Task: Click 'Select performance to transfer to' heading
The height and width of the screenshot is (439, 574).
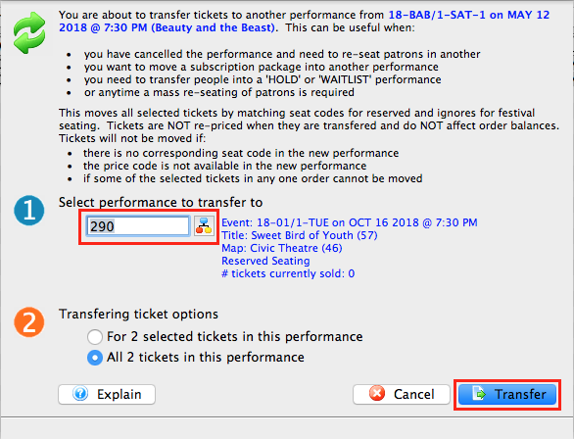Action: 161,203
